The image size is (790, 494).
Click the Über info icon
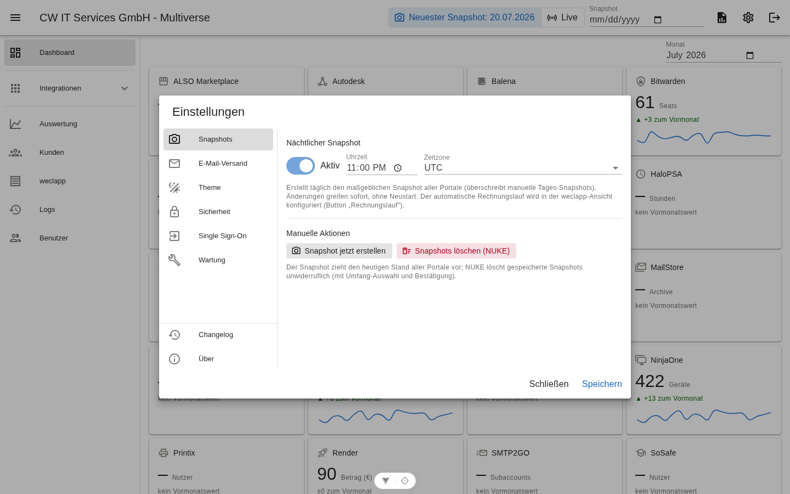tap(174, 359)
